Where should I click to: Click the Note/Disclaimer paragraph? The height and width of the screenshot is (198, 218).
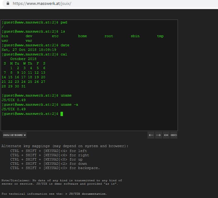click(62, 182)
